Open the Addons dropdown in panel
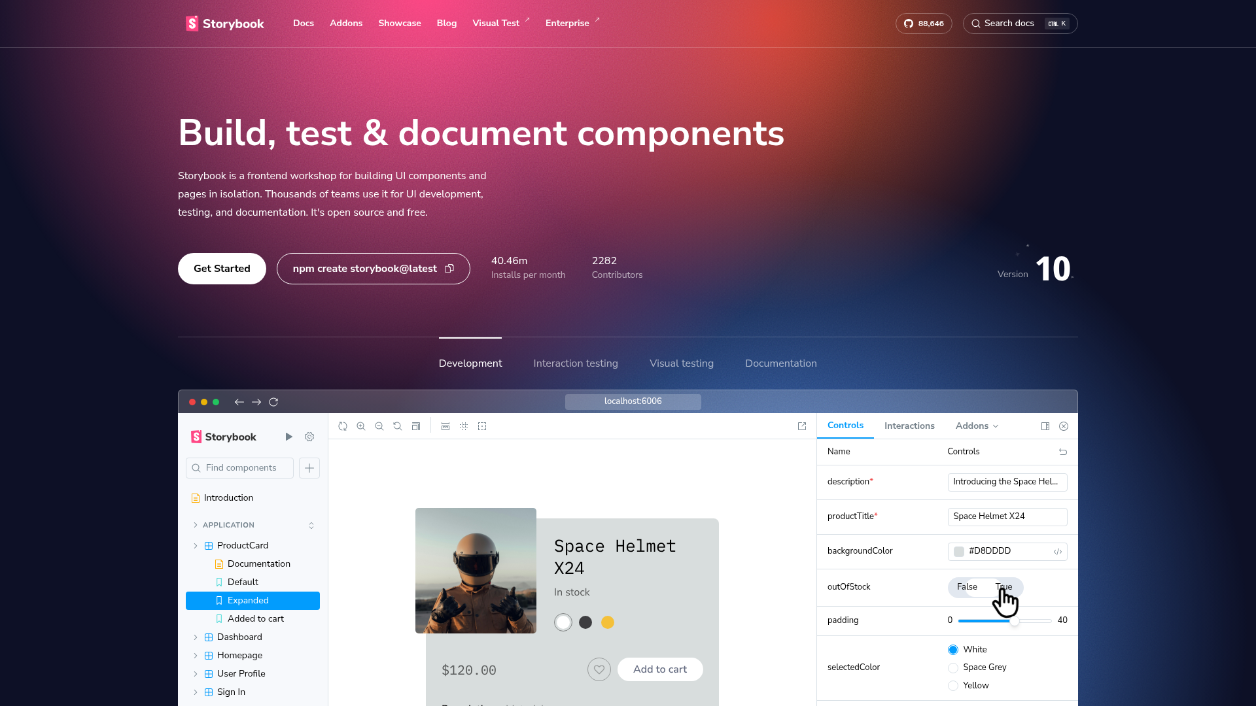1256x706 pixels. (x=977, y=426)
